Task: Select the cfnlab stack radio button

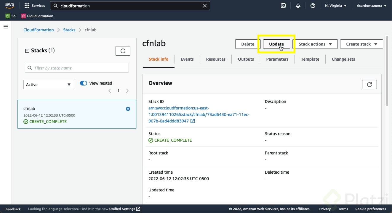Action: click(x=128, y=109)
